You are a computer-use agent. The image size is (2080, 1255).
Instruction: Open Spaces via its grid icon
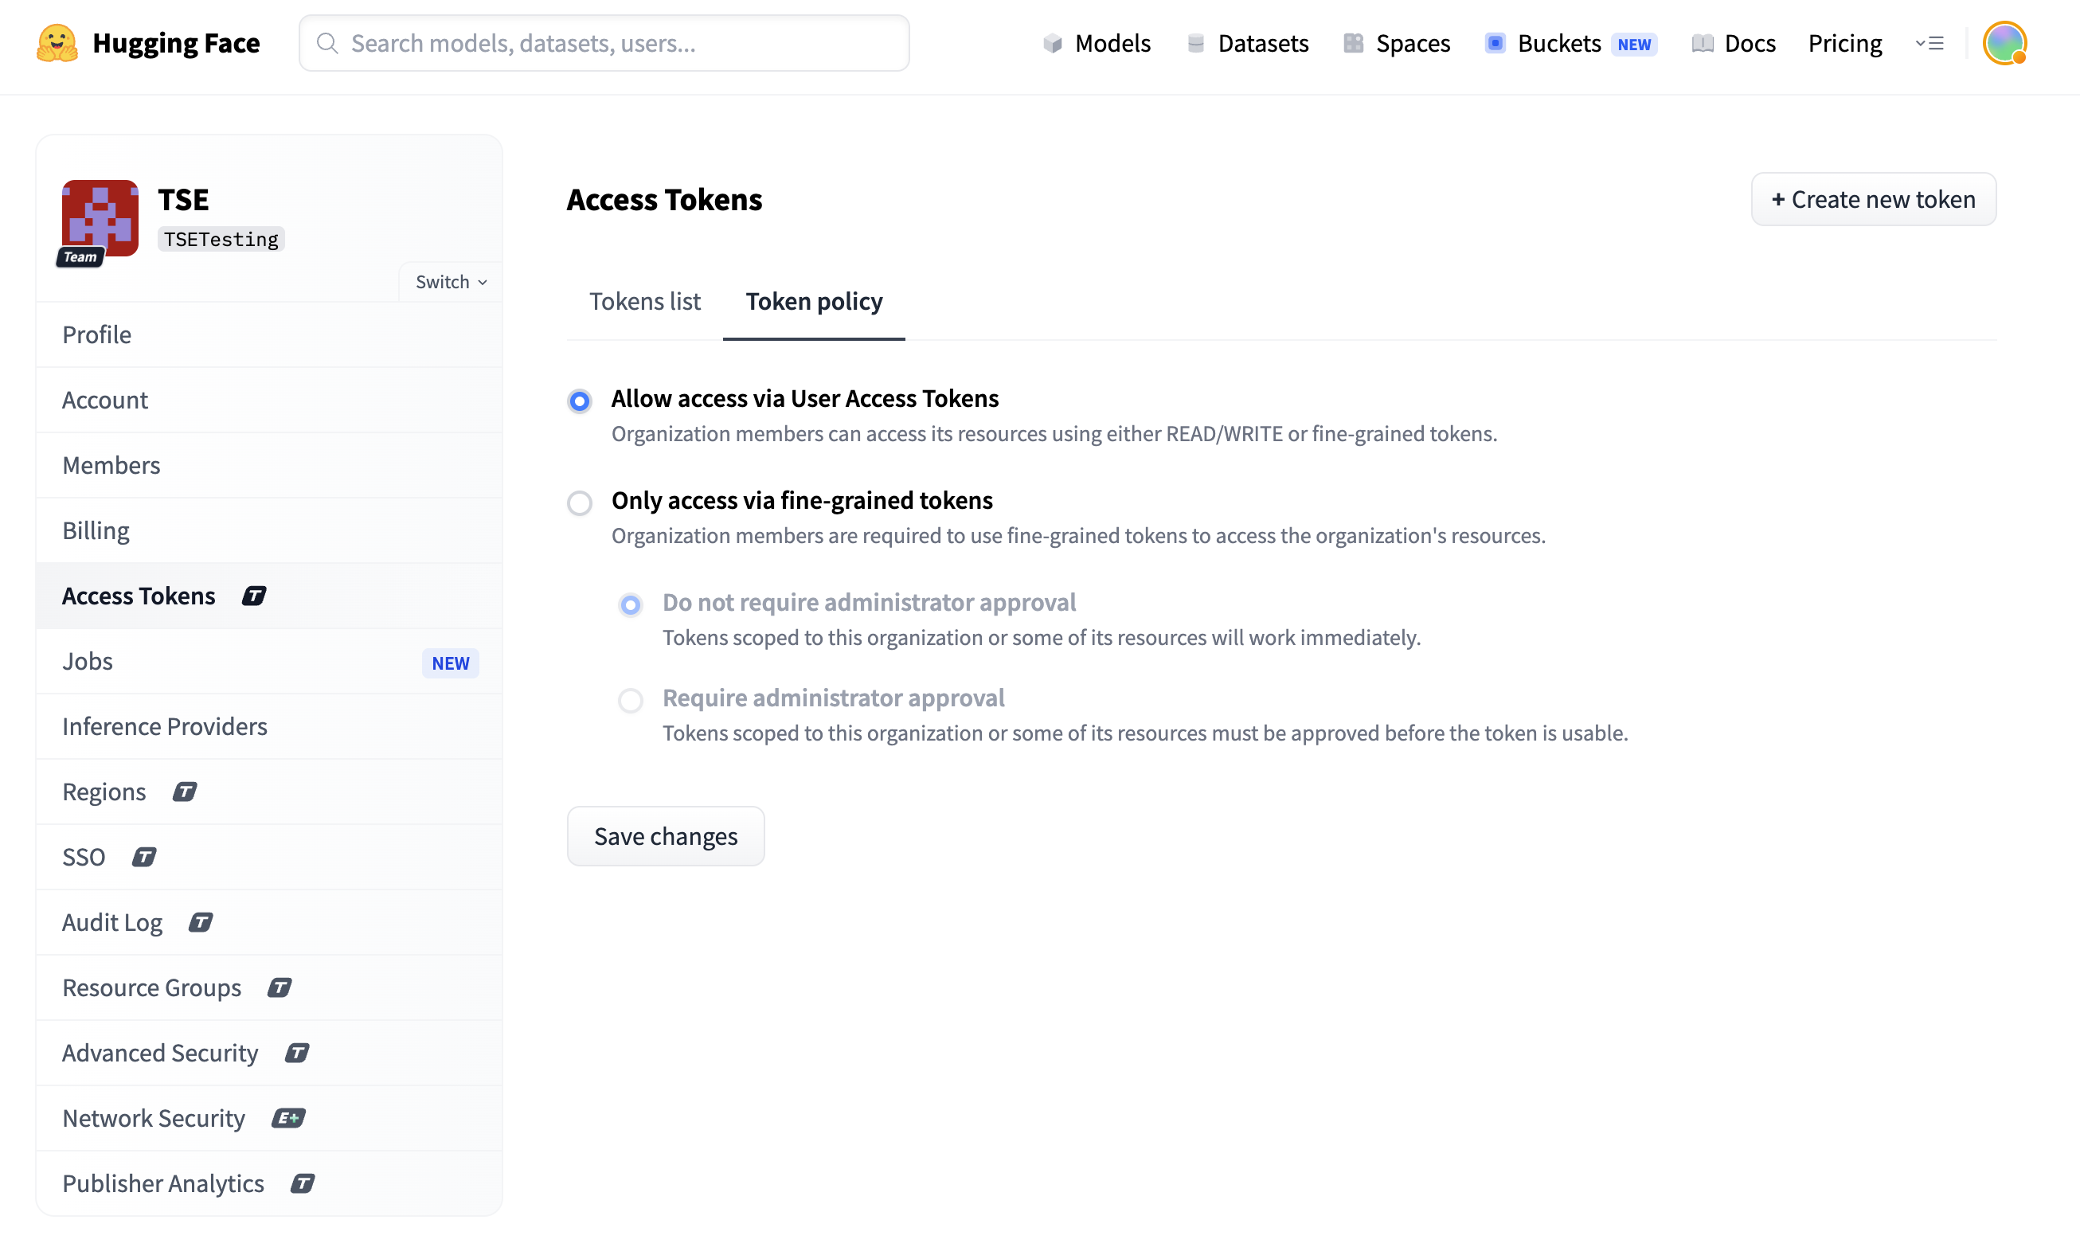pos(1353,43)
